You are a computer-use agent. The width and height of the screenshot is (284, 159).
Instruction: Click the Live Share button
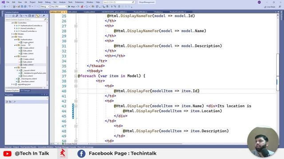270,7
